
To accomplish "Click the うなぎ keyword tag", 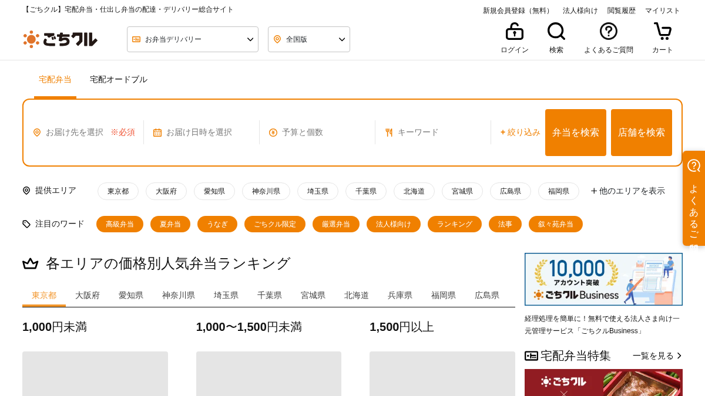I will click(217, 224).
